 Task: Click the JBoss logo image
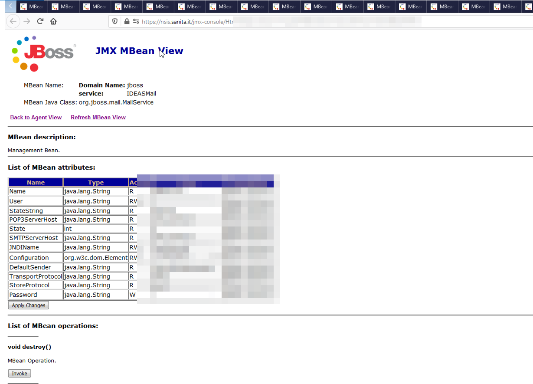point(43,53)
